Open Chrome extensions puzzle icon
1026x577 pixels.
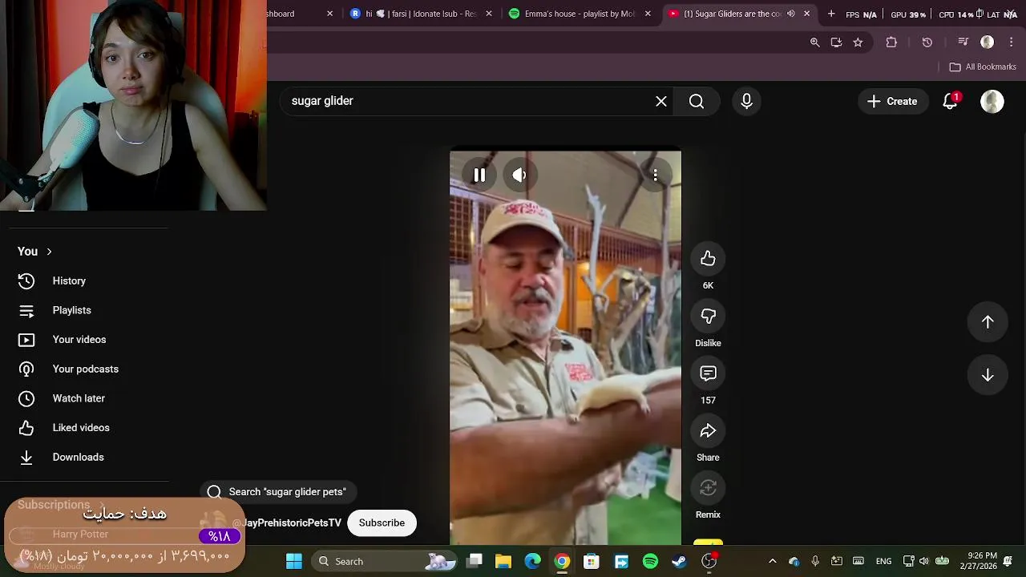coord(891,42)
